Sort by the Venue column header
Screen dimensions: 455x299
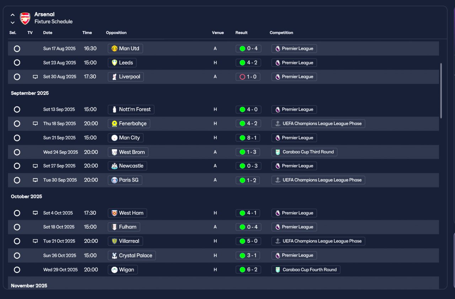point(218,33)
